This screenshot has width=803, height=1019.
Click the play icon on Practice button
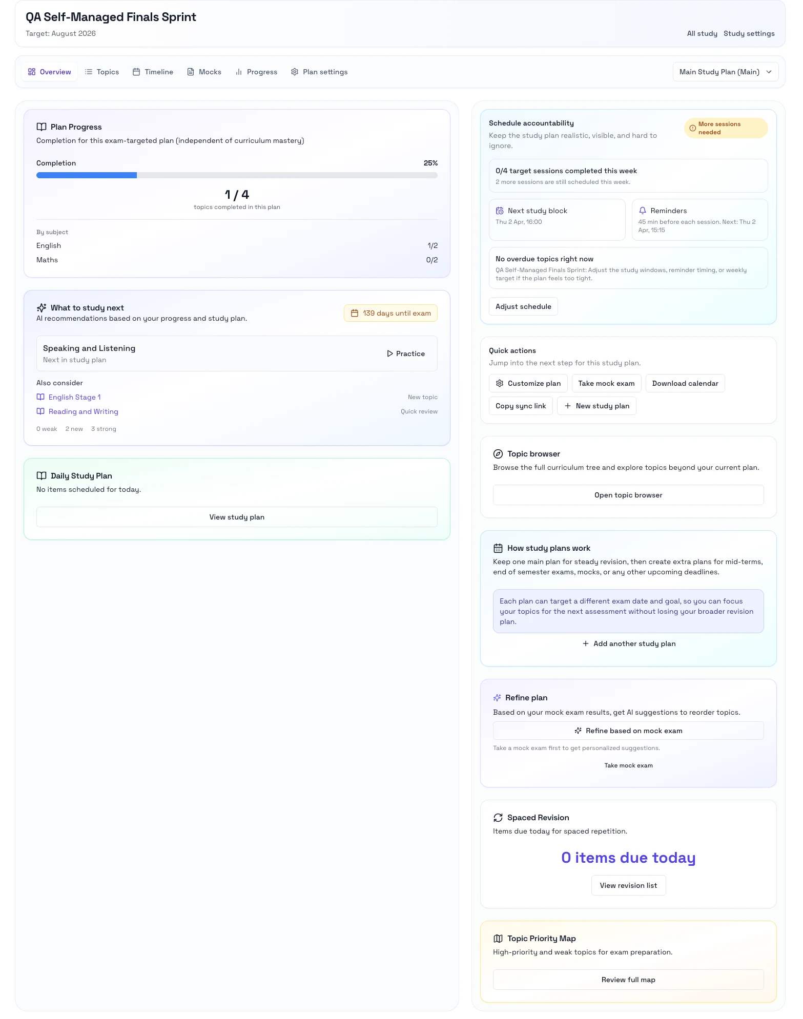pos(390,353)
